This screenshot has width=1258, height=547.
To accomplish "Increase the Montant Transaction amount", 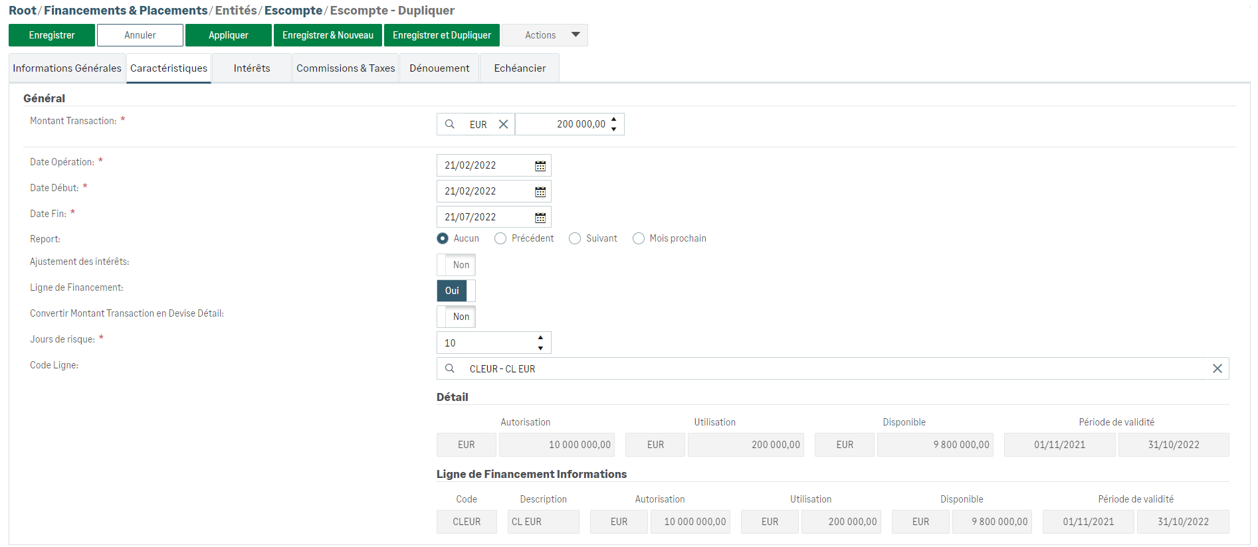I will click(614, 119).
